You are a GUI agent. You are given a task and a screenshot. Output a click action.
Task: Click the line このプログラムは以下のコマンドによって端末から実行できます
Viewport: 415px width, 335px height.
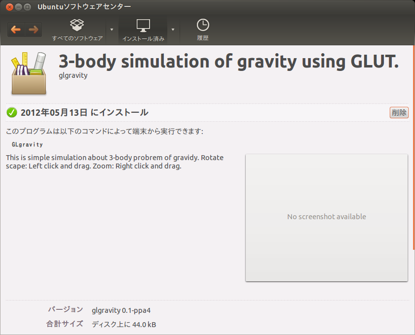point(105,132)
